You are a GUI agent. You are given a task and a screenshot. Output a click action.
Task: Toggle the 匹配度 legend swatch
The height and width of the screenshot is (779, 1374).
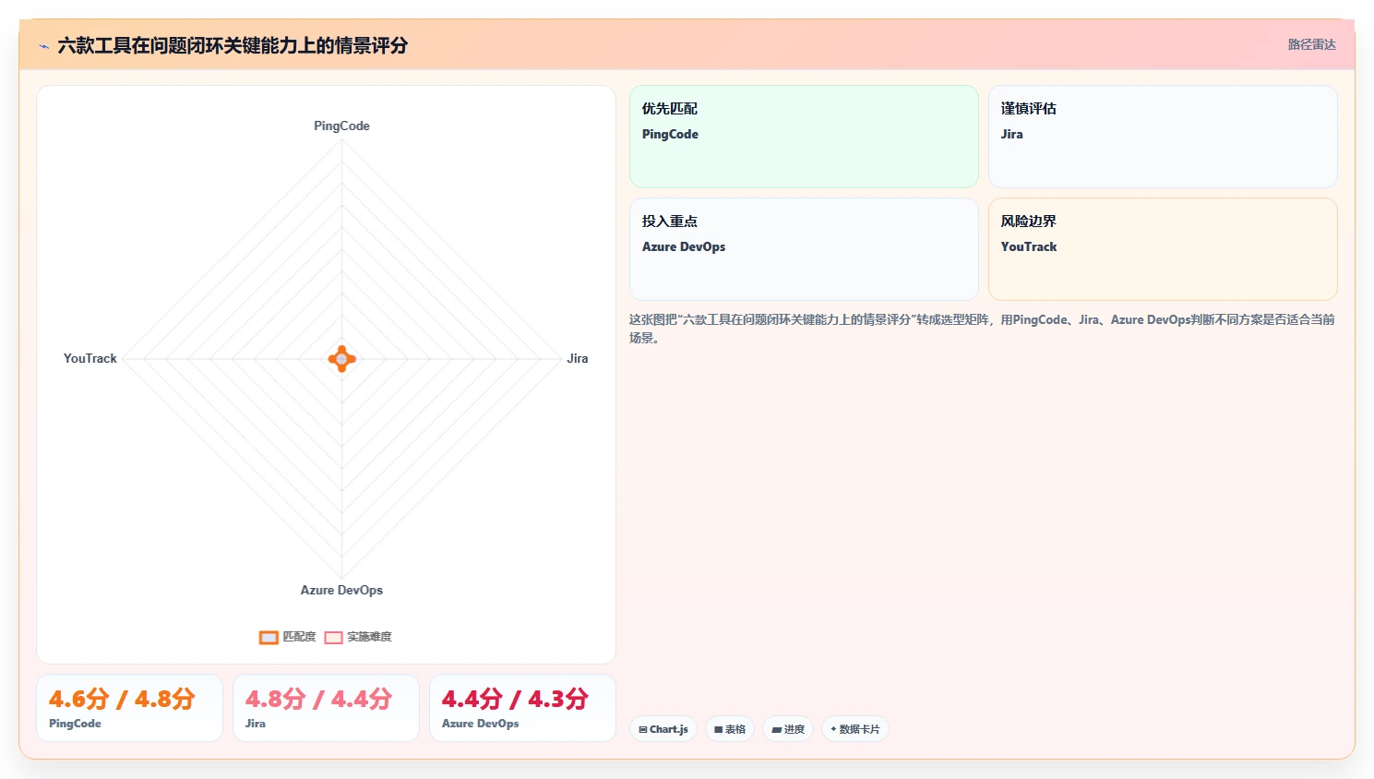(269, 637)
